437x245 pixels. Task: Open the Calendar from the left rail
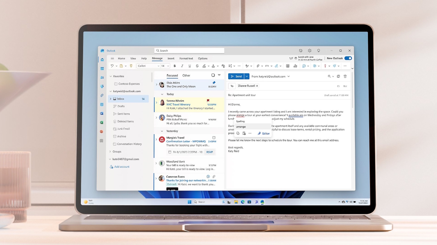[x=102, y=69]
